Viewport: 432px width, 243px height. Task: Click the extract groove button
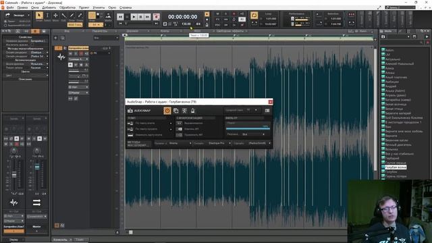[x=179, y=129]
